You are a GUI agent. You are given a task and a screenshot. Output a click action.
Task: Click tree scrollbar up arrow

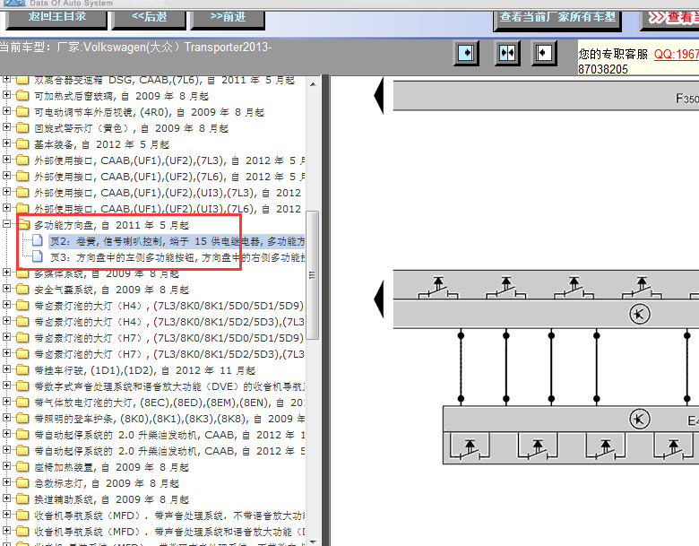[x=313, y=83]
